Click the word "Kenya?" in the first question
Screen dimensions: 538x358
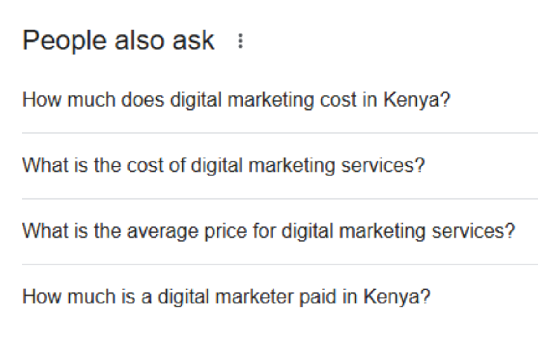(x=417, y=100)
